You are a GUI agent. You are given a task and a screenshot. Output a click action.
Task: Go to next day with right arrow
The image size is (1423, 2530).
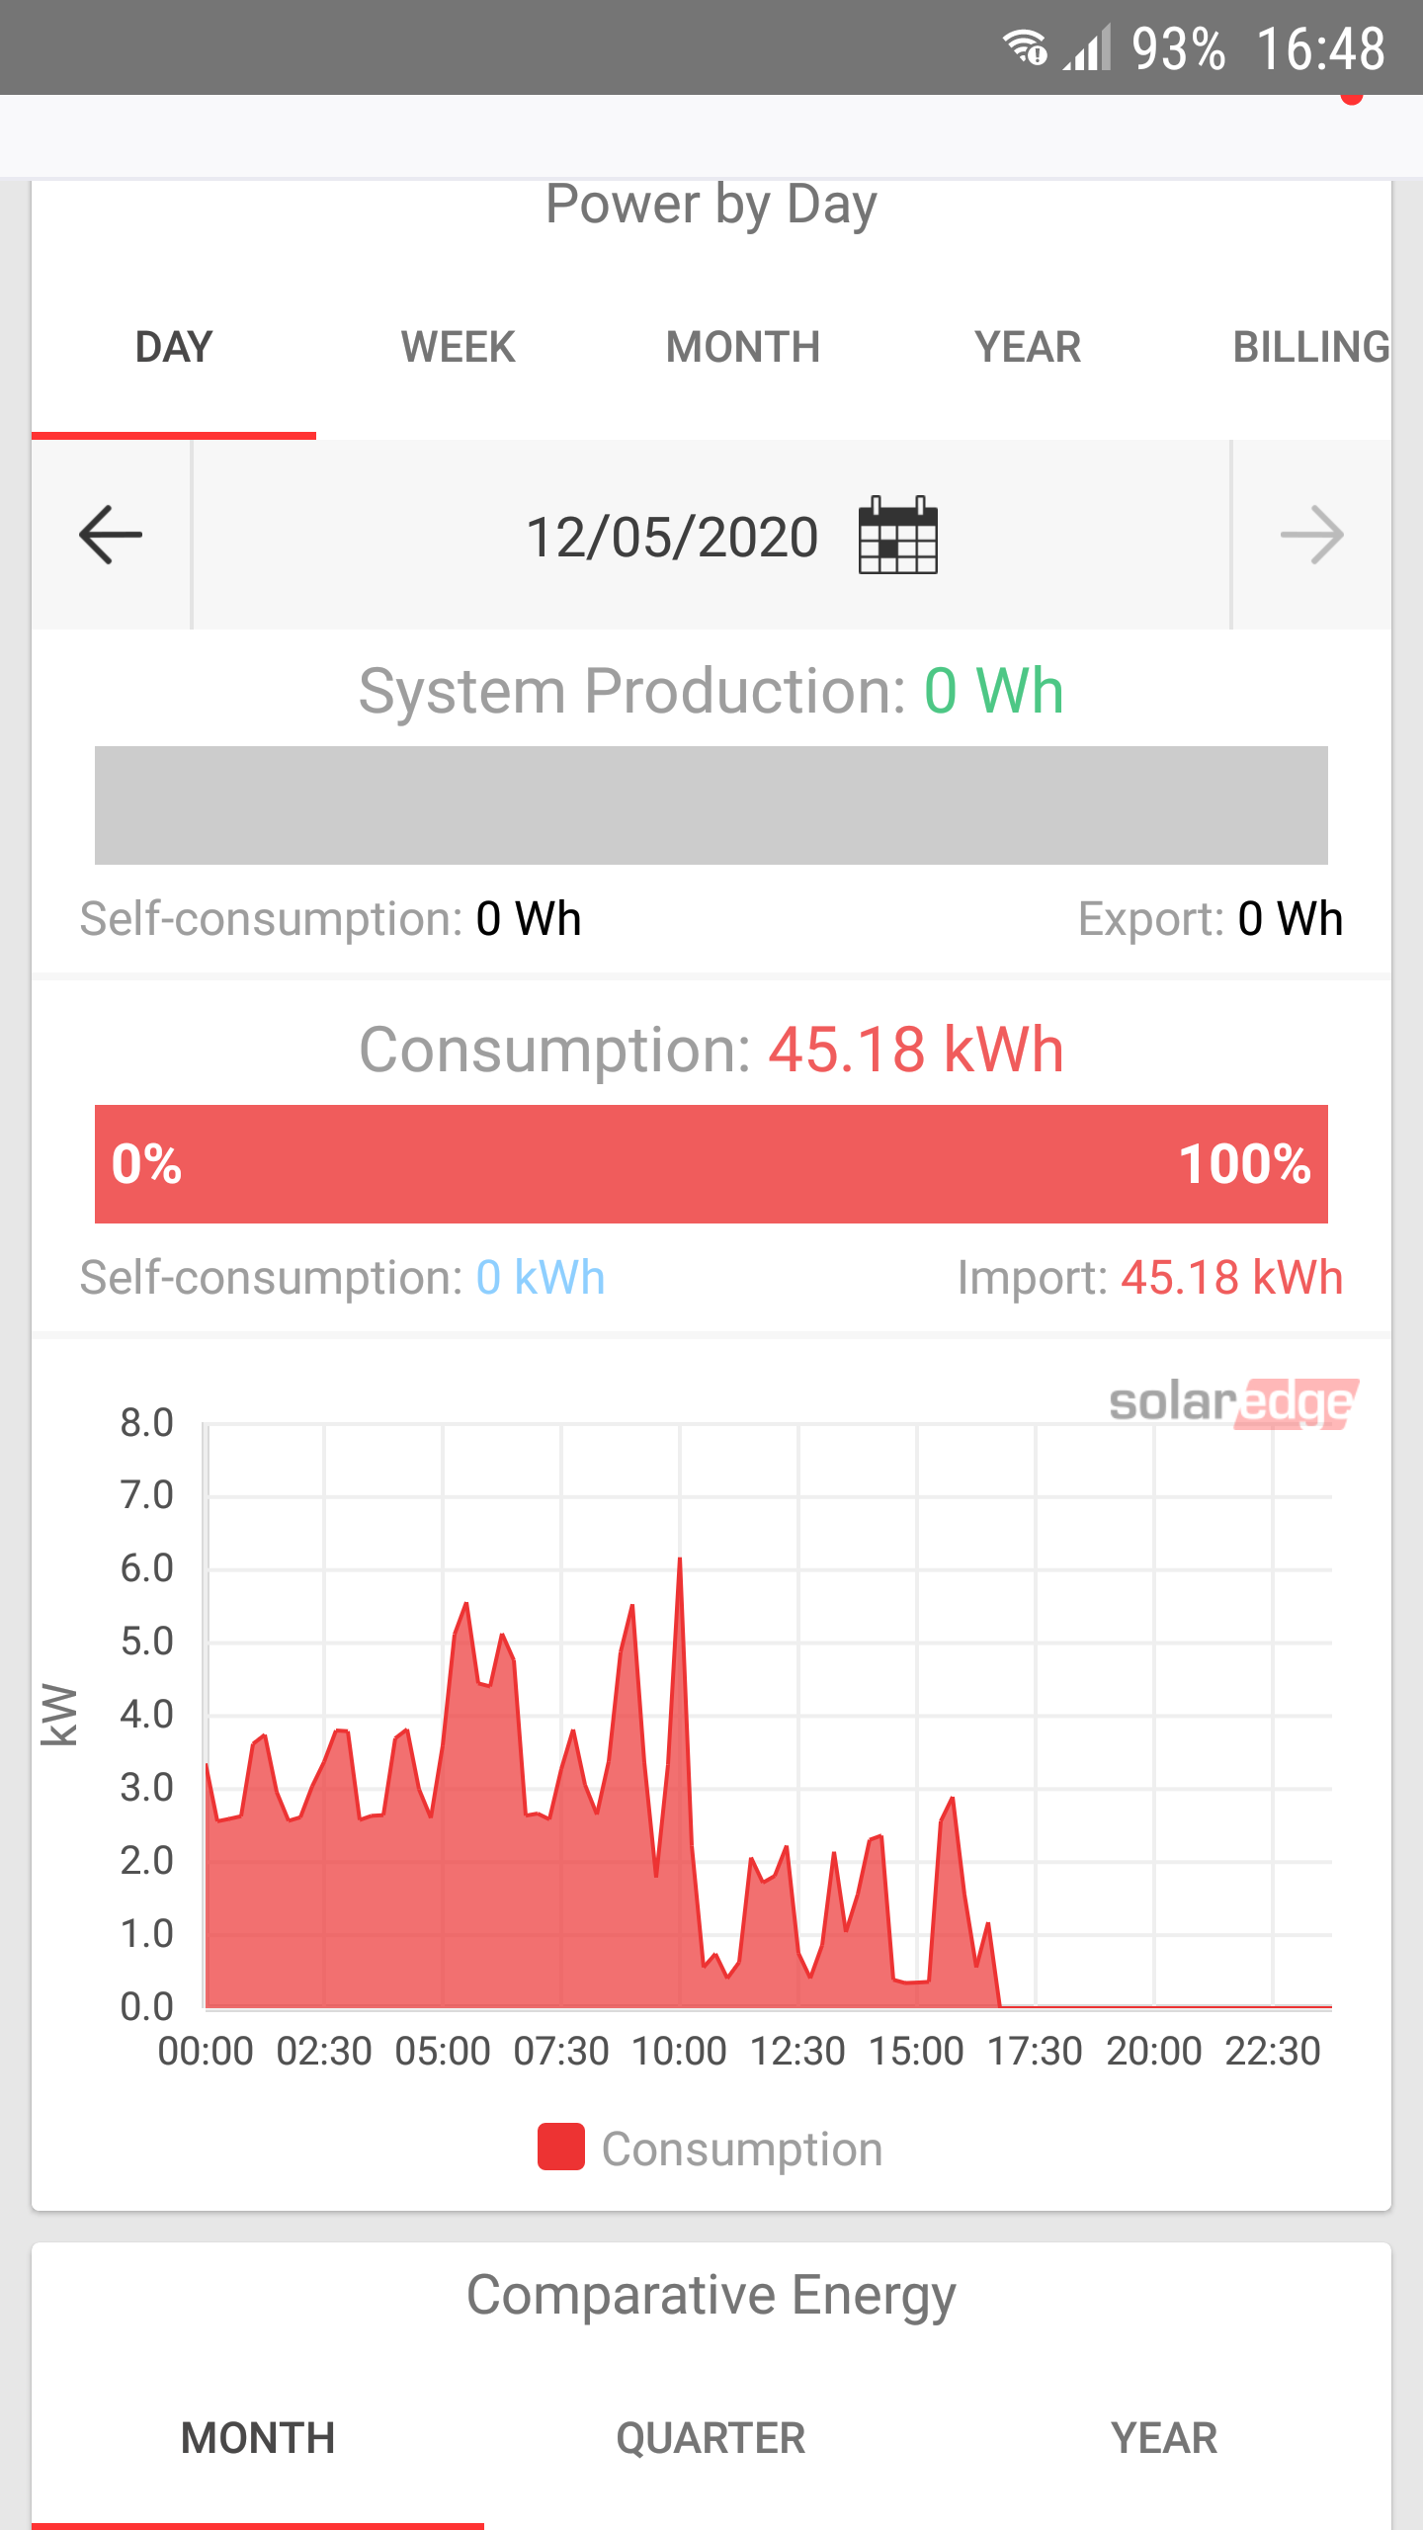pyautogui.click(x=1311, y=535)
